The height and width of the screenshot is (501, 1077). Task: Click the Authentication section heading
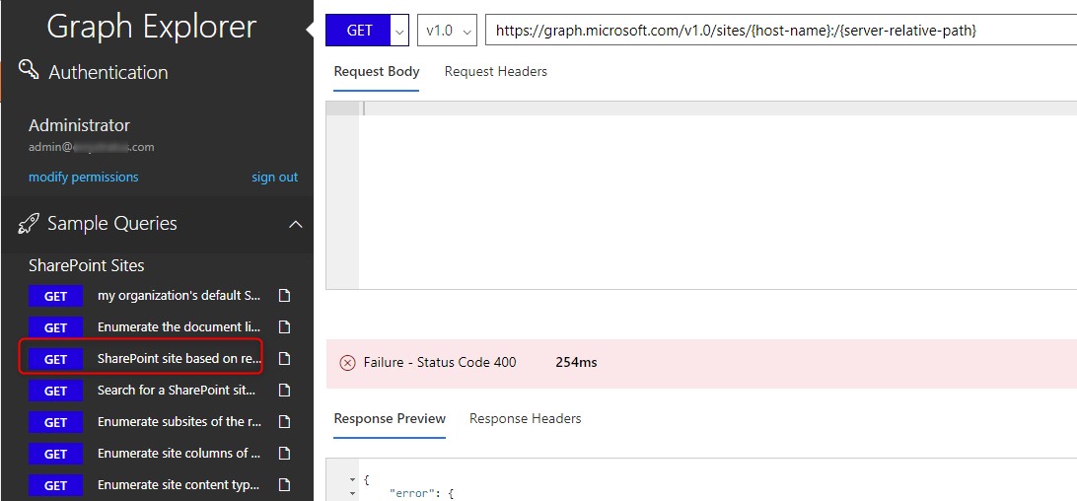click(108, 72)
